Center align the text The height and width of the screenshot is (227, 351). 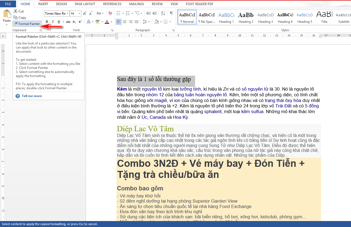coord(125,22)
